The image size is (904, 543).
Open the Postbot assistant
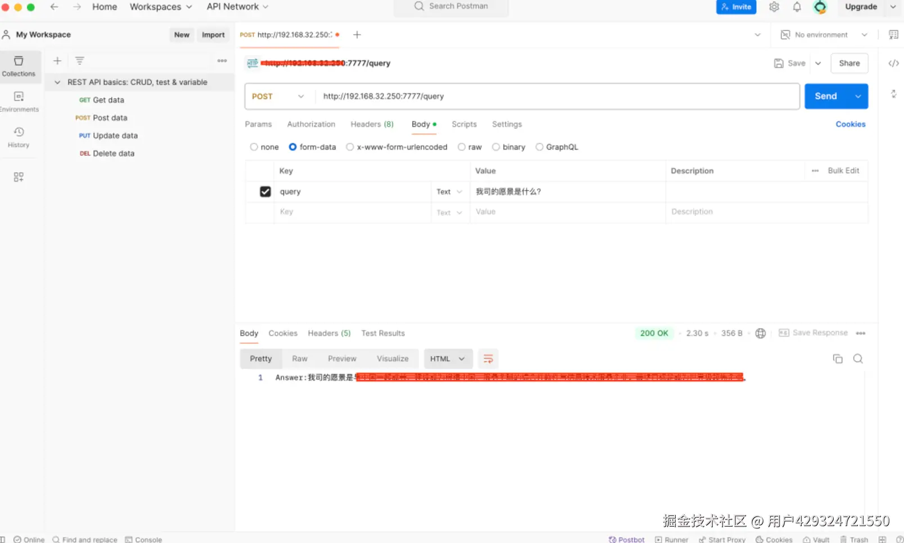[626, 539]
